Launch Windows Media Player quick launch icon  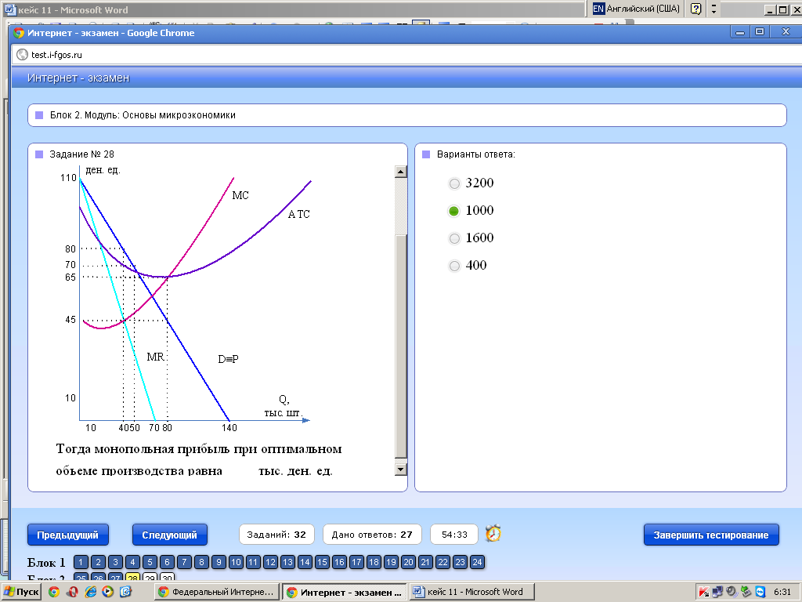107,593
